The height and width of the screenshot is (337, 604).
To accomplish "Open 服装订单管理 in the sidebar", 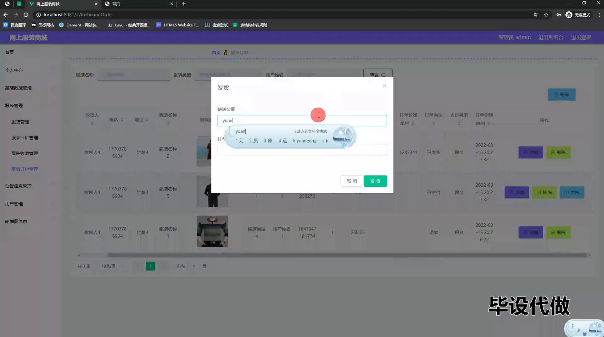I will pyautogui.click(x=25, y=169).
